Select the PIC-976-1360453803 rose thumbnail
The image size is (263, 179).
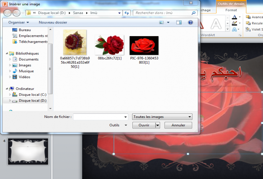144,45
